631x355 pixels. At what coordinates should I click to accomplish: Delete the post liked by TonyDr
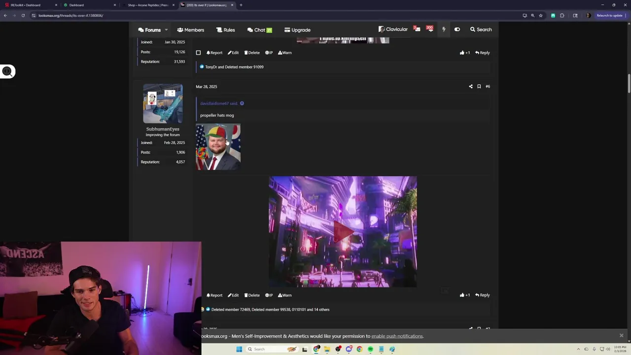click(252, 53)
